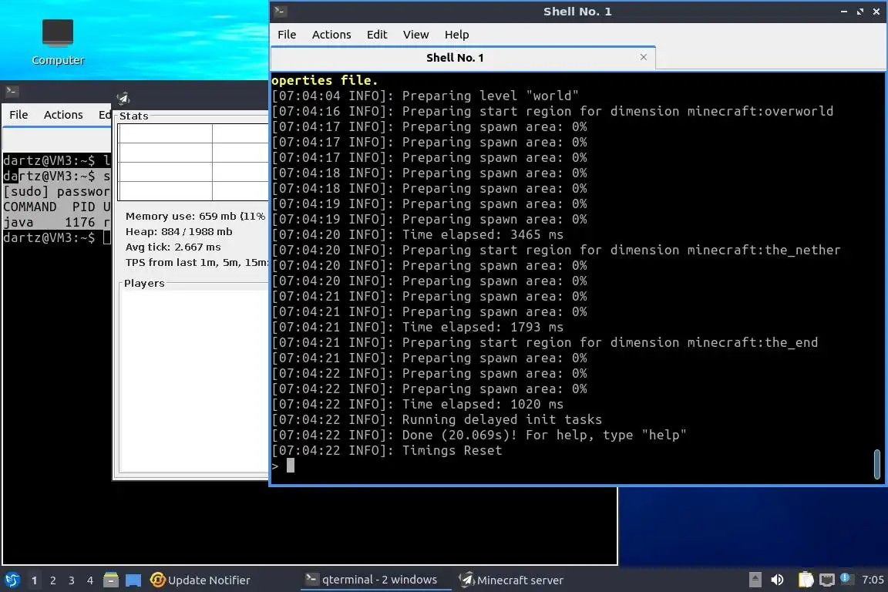The image size is (888, 592).
Task: Click the 'Time elapsed: 3465 ms' log line
Action: [417, 234]
